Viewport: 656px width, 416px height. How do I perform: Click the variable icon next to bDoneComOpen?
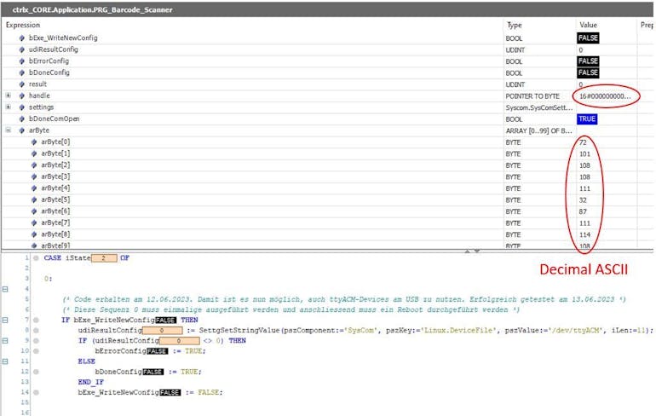click(x=21, y=118)
